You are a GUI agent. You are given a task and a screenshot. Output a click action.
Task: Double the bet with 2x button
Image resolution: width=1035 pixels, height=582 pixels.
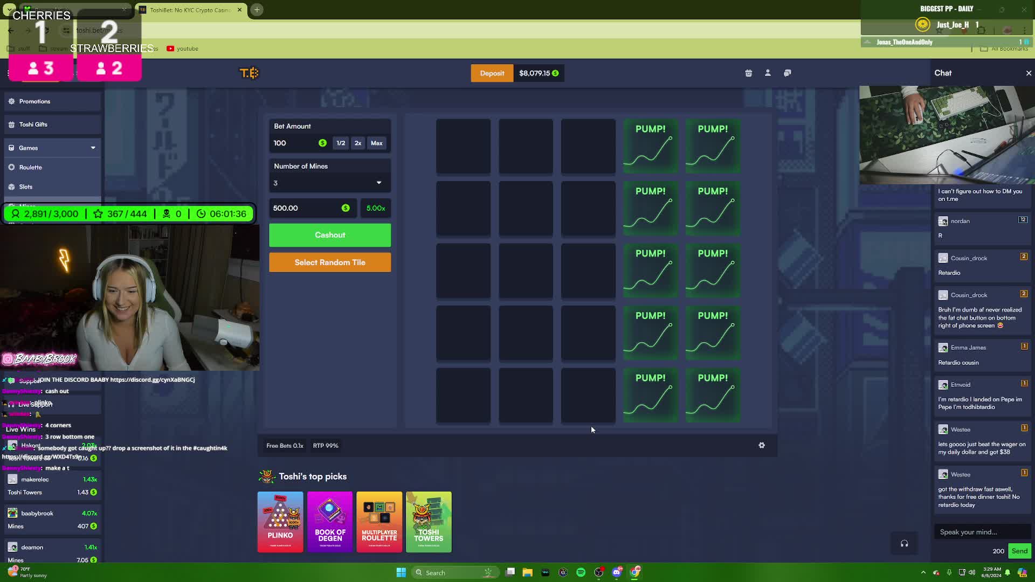358,143
